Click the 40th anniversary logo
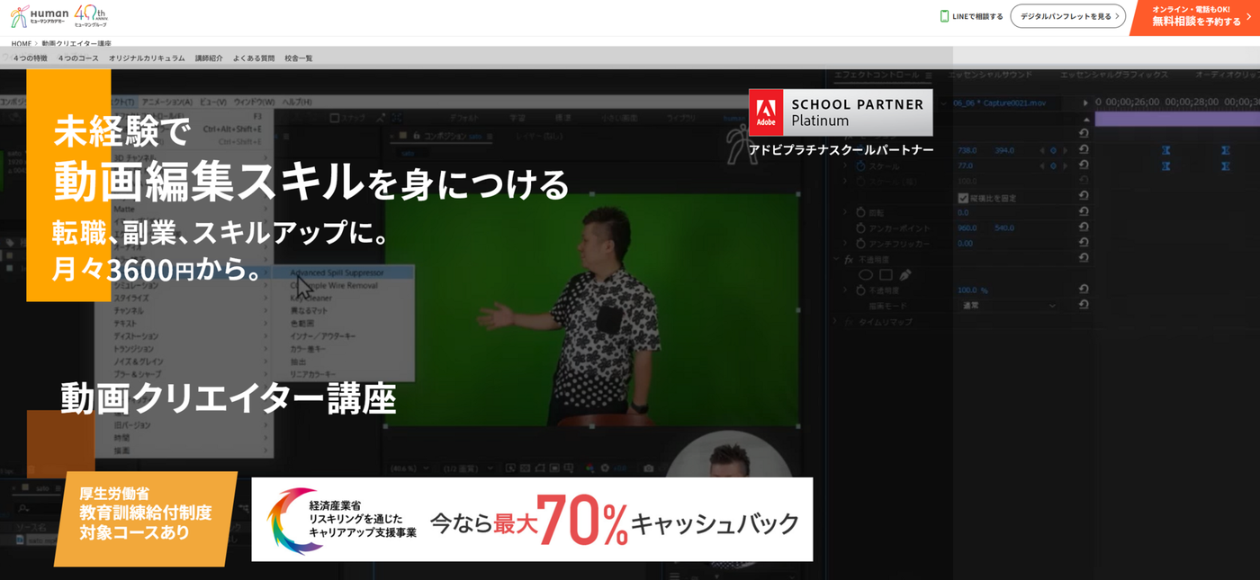The width and height of the screenshot is (1260, 580). 90,15
